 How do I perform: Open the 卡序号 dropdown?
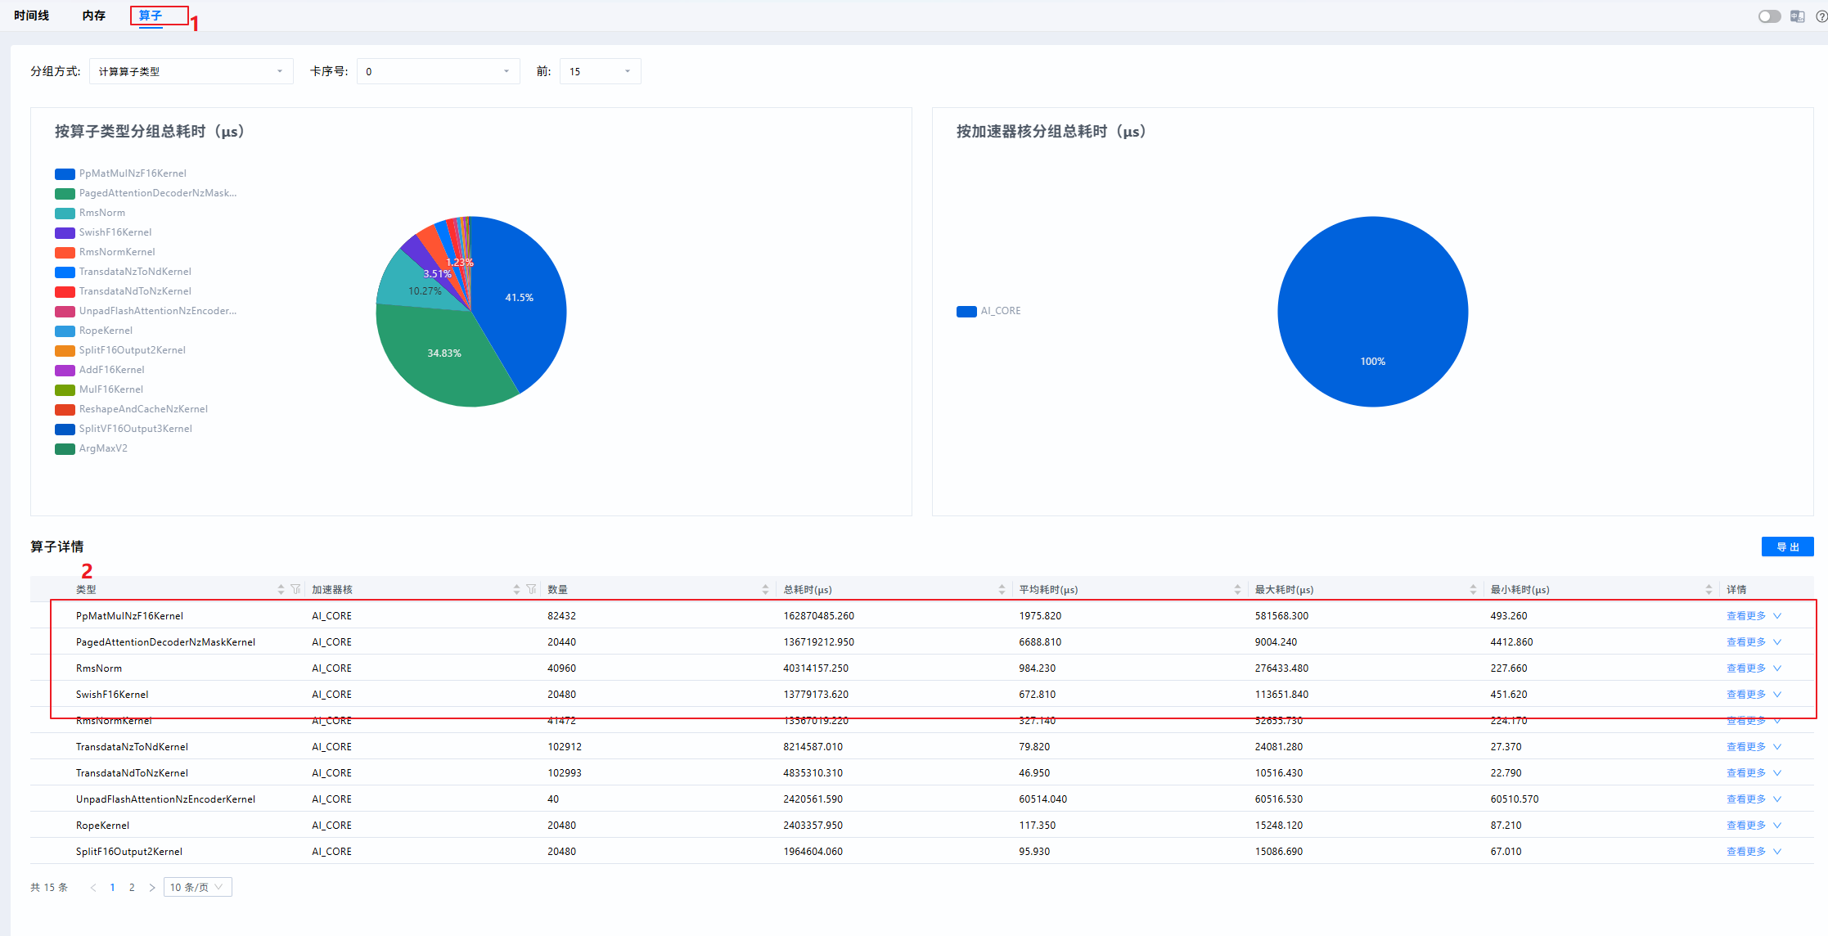(438, 71)
